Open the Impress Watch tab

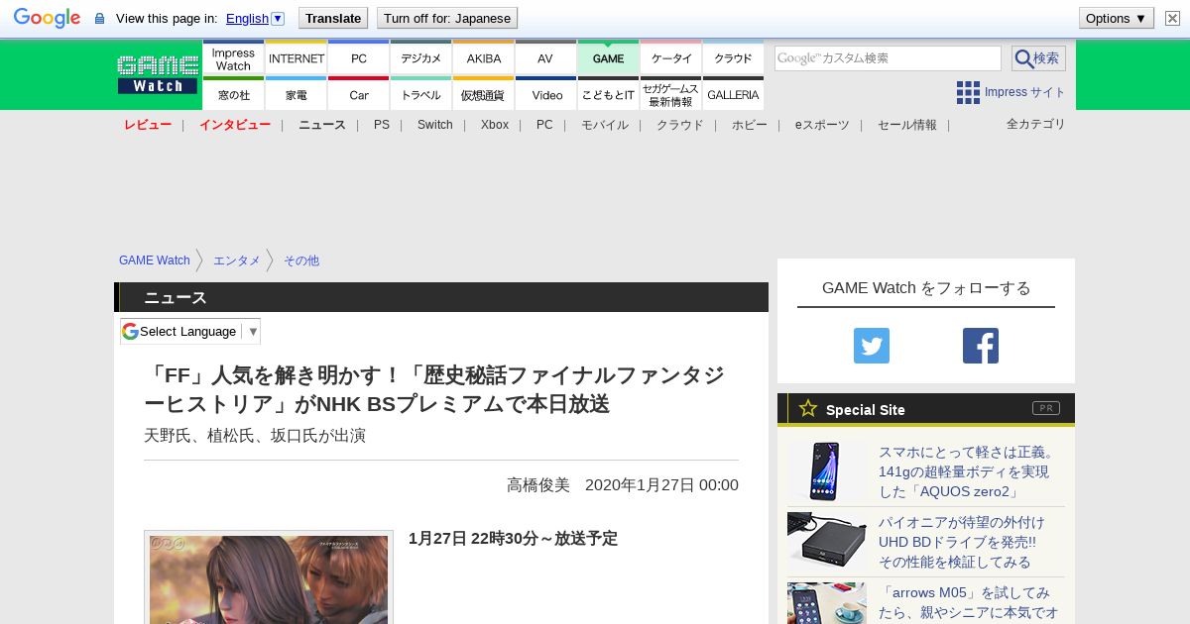(233, 57)
